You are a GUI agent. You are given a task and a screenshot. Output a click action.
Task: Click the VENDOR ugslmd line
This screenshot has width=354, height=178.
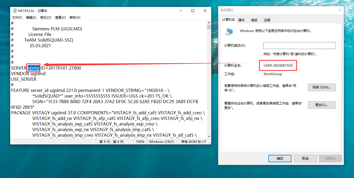pyautogui.click(x=28, y=74)
